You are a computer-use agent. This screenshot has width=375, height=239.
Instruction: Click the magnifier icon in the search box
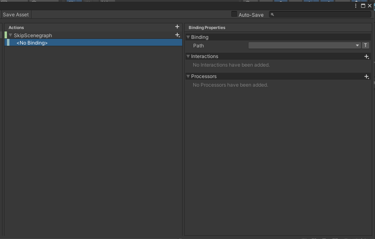[x=273, y=15]
